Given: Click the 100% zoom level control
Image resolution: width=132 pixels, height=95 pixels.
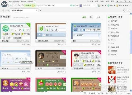Looking at the screenshot, I should click(128, 93).
